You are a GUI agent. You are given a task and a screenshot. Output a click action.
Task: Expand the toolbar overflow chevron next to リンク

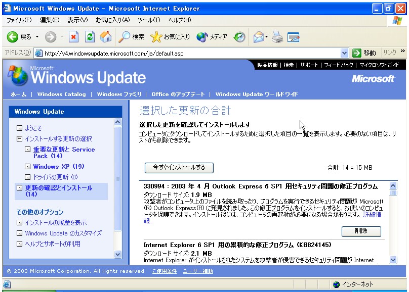tap(403, 51)
